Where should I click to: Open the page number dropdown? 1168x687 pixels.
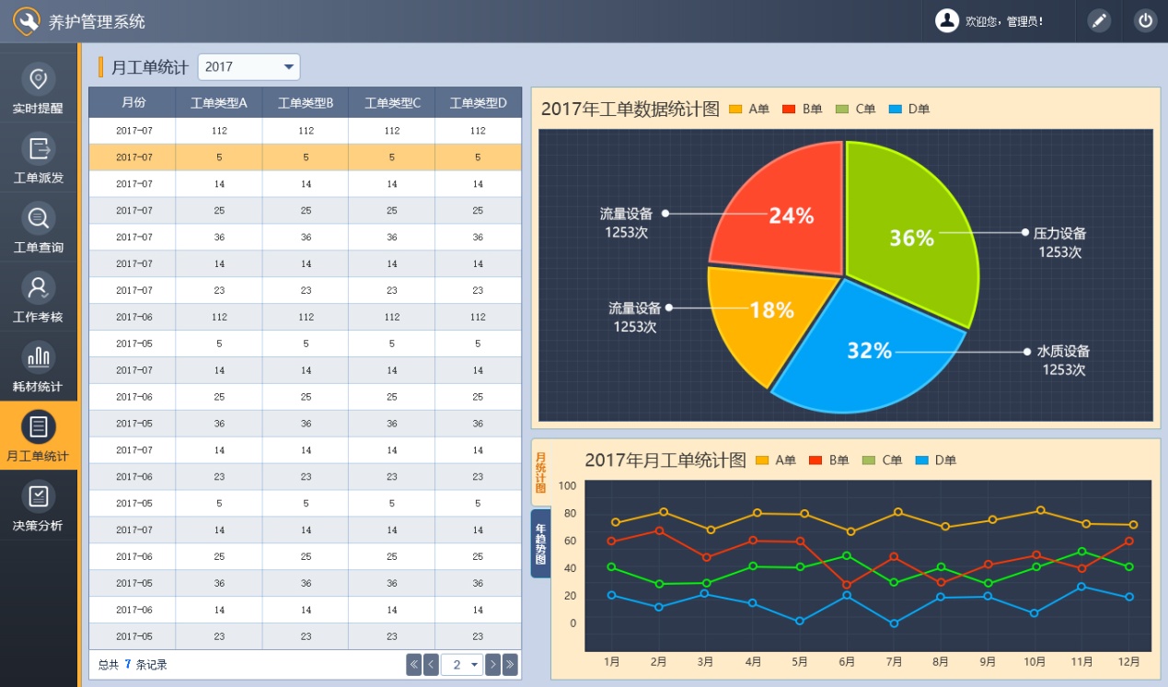tap(462, 665)
